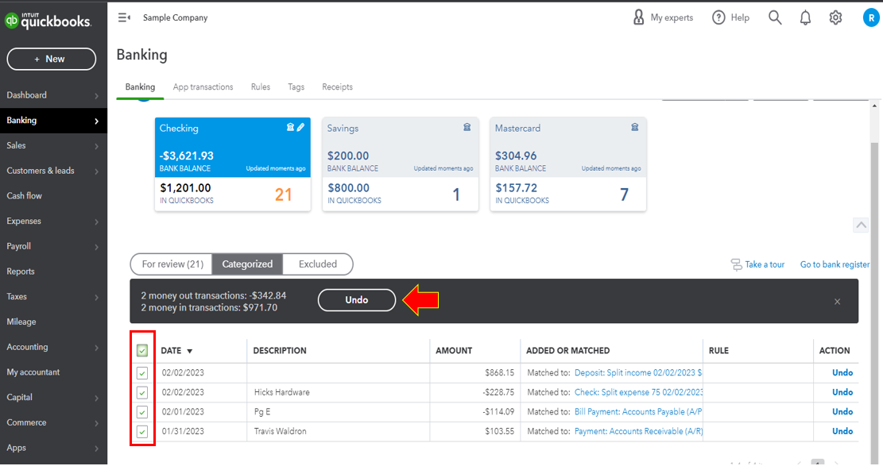Click bank icon on Savings card
Image resolution: width=883 pixels, height=466 pixels.
(467, 127)
